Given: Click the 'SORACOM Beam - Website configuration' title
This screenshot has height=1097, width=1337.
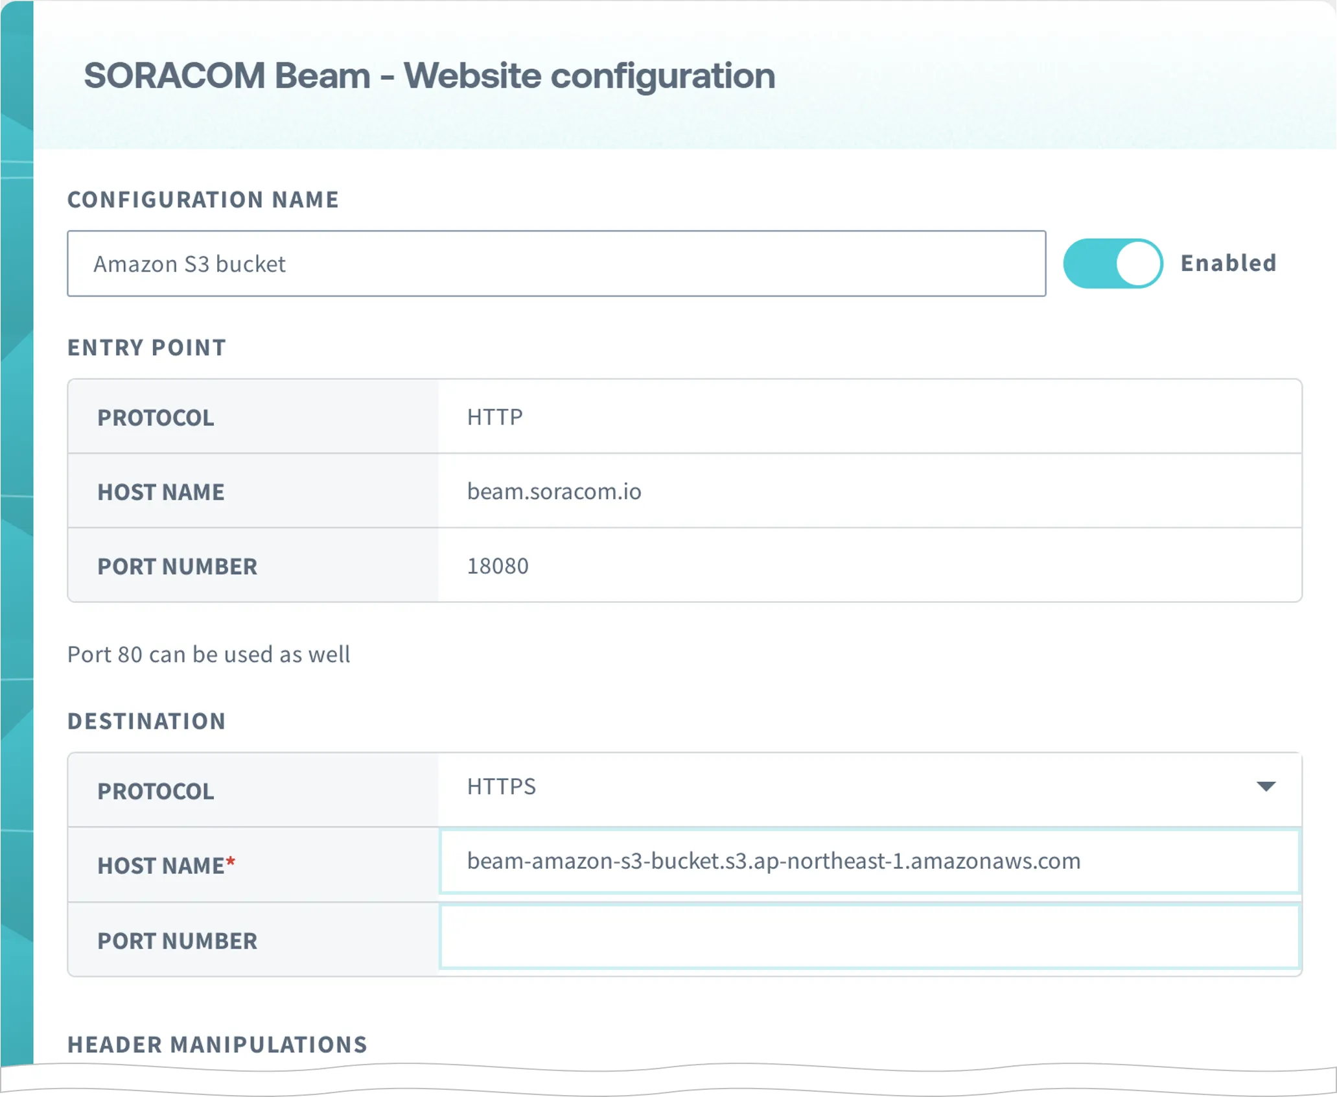Looking at the screenshot, I should (429, 76).
